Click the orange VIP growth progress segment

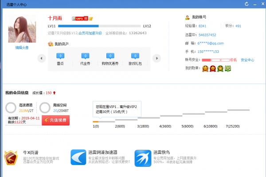tap(95, 122)
